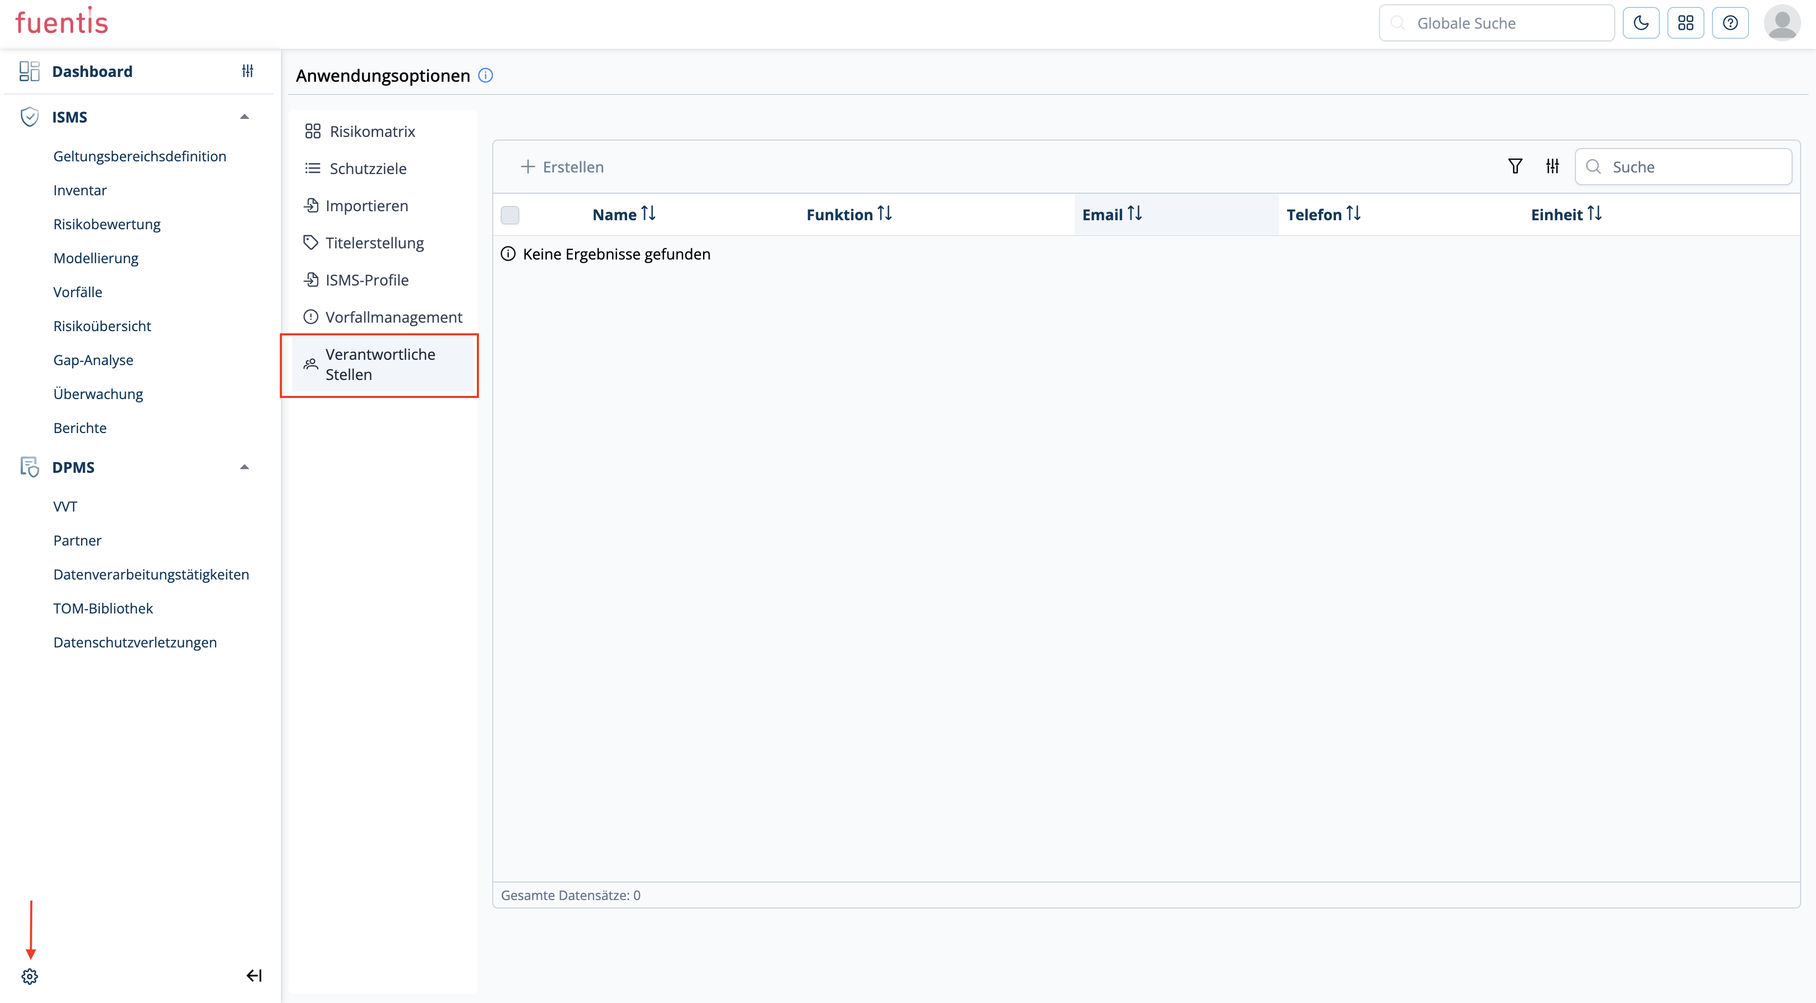Toggle the select-all checkbox in table header
Viewport: 1816px width, 1003px height.
pyautogui.click(x=510, y=215)
